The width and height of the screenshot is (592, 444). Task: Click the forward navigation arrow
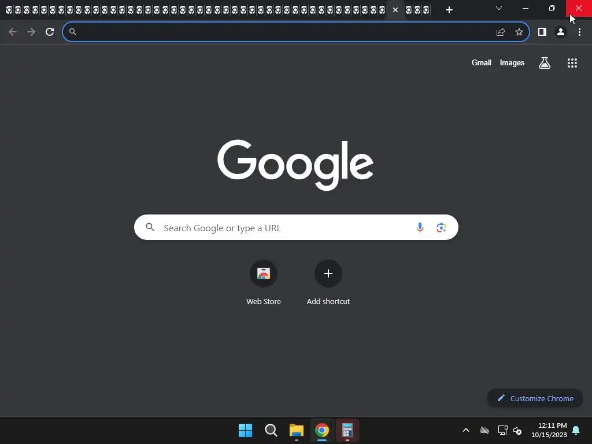pos(31,32)
